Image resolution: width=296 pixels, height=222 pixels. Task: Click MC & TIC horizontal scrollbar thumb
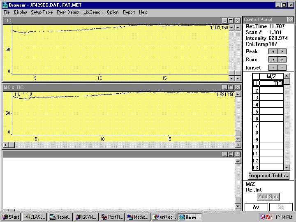tap(12, 145)
